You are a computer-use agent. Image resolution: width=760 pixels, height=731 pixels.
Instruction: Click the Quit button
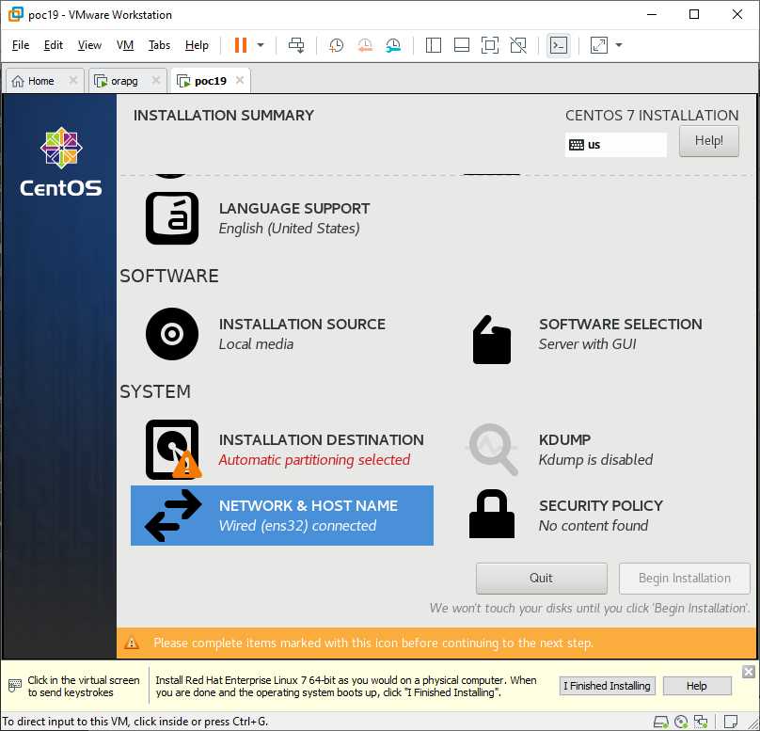pos(542,579)
